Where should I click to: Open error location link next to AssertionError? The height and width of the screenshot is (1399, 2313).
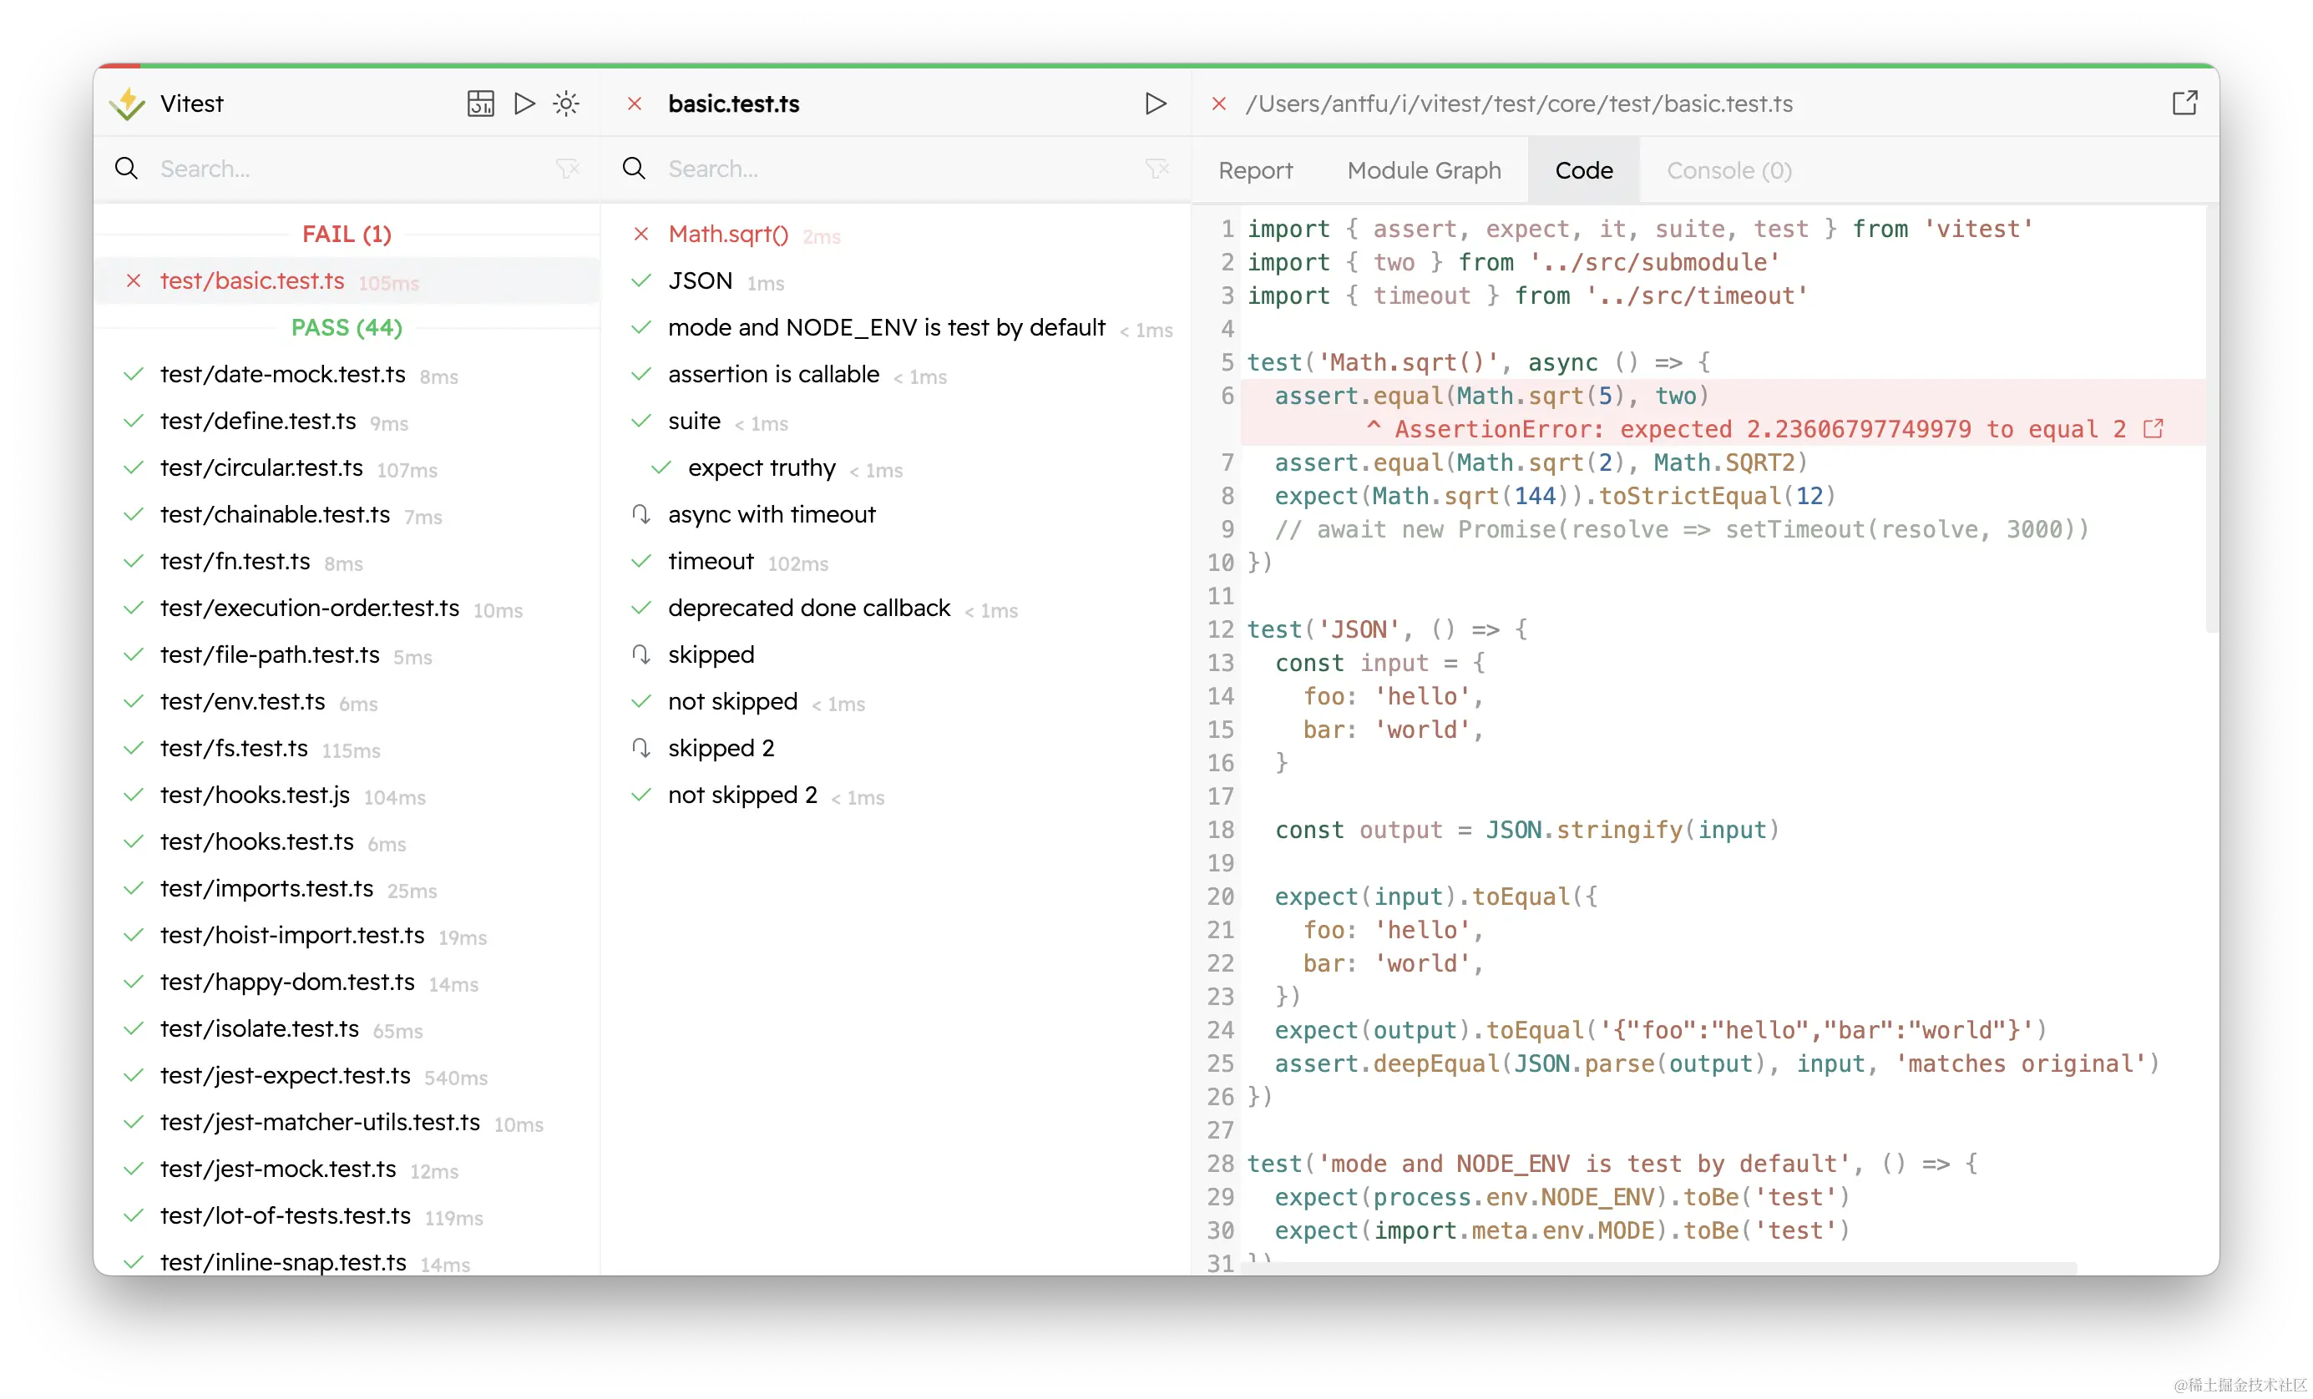[2154, 429]
